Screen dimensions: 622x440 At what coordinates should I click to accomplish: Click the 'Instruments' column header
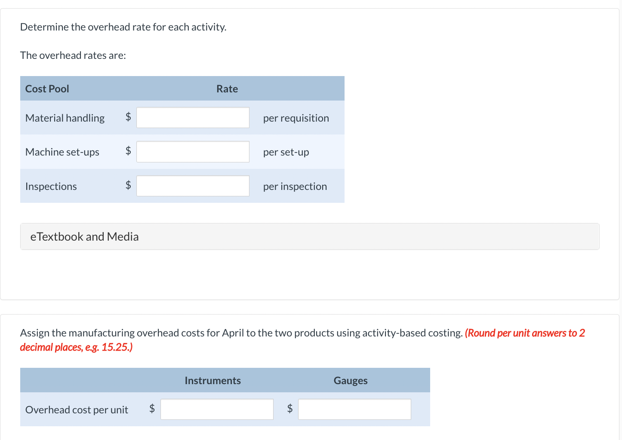(x=213, y=380)
